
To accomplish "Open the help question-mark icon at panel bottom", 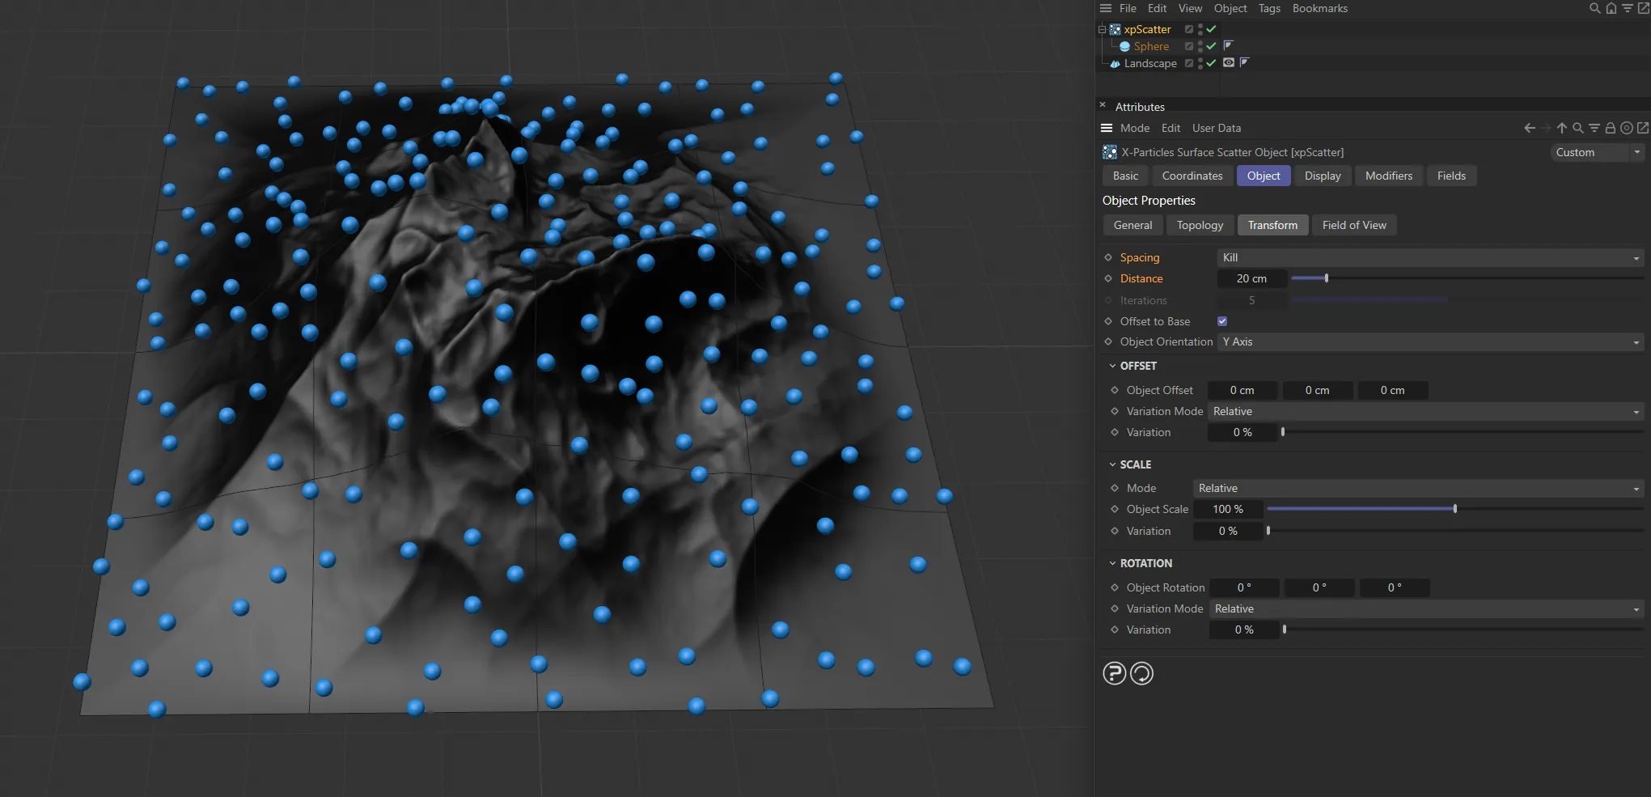I will click(x=1114, y=672).
